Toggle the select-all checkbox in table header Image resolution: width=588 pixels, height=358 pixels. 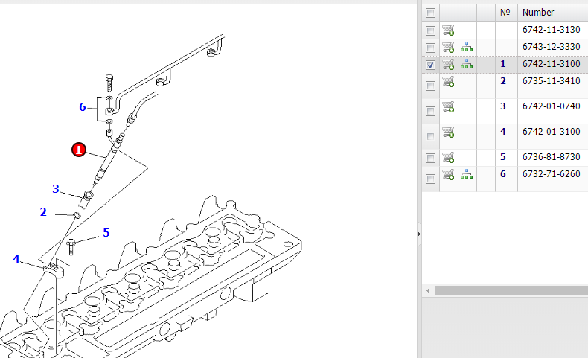click(x=430, y=13)
